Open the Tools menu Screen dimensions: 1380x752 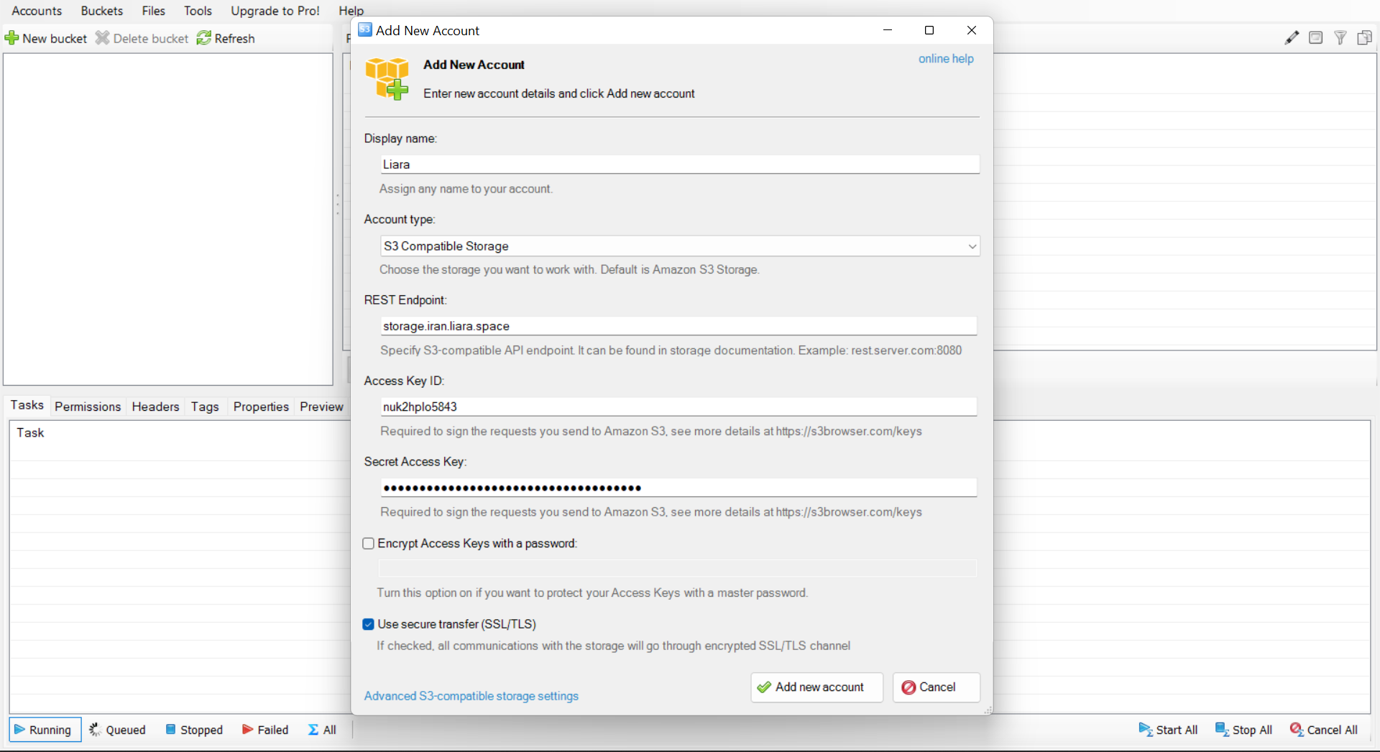click(x=198, y=11)
